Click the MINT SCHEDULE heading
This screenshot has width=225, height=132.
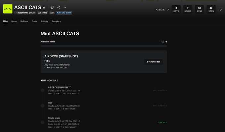[x=49, y=81]
